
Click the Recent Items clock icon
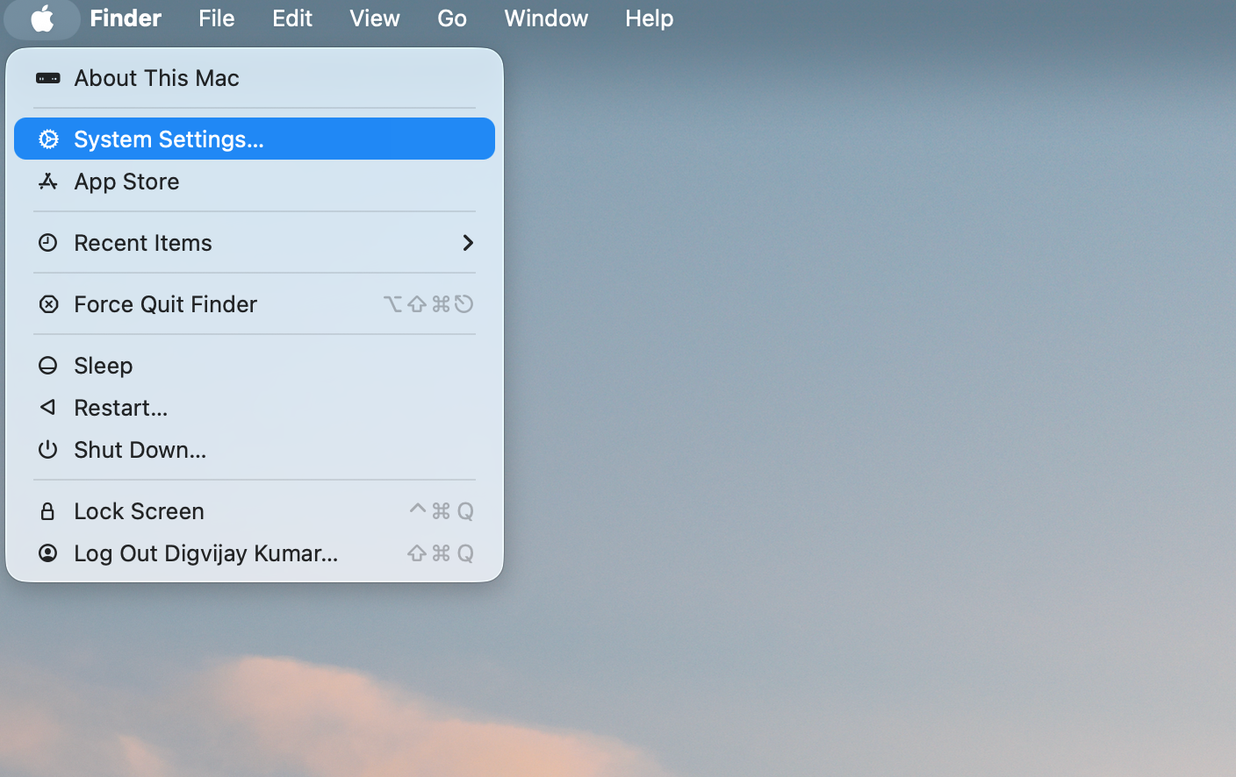point(48,243)
